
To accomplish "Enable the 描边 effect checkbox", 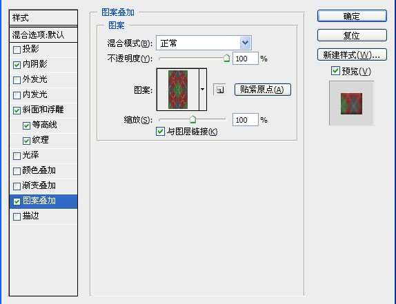I will pos(17,216).
